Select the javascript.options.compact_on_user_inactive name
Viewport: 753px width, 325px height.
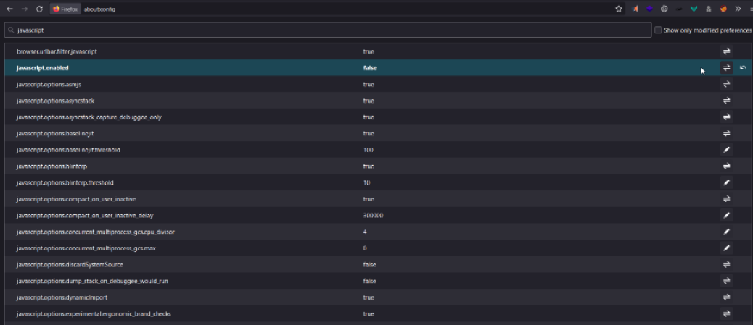[76, 199]
